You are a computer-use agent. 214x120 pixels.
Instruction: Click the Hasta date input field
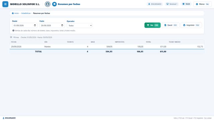pyautogui.click(x=52, y=25)
